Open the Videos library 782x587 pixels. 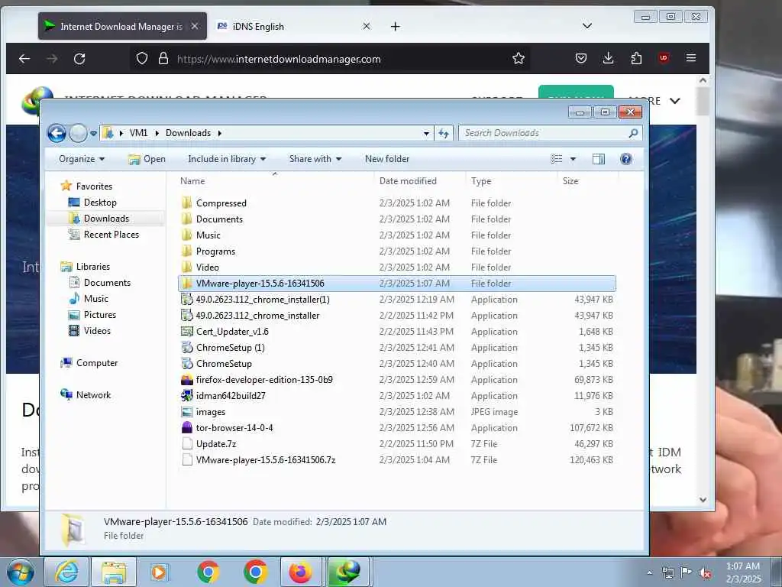pos(97,330)
